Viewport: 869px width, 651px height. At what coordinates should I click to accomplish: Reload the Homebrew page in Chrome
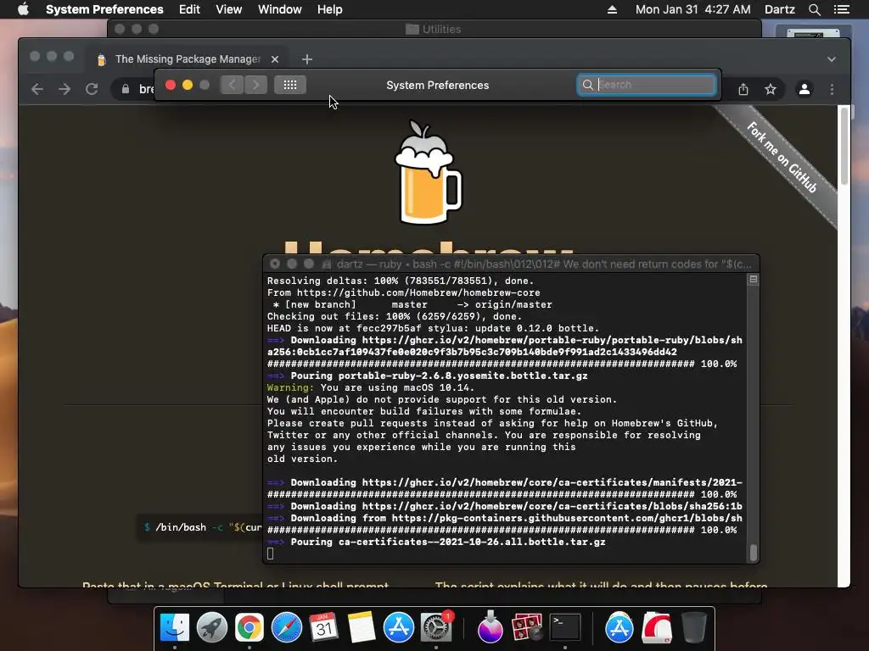pyautogui.click(x=92, y=89)
